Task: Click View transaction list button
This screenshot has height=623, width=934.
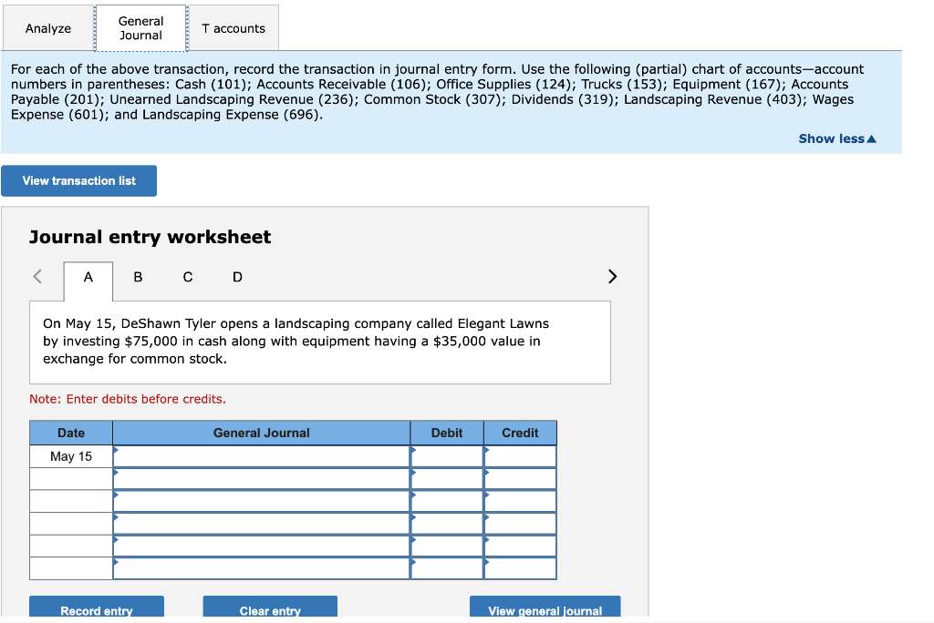Action: 78,181
